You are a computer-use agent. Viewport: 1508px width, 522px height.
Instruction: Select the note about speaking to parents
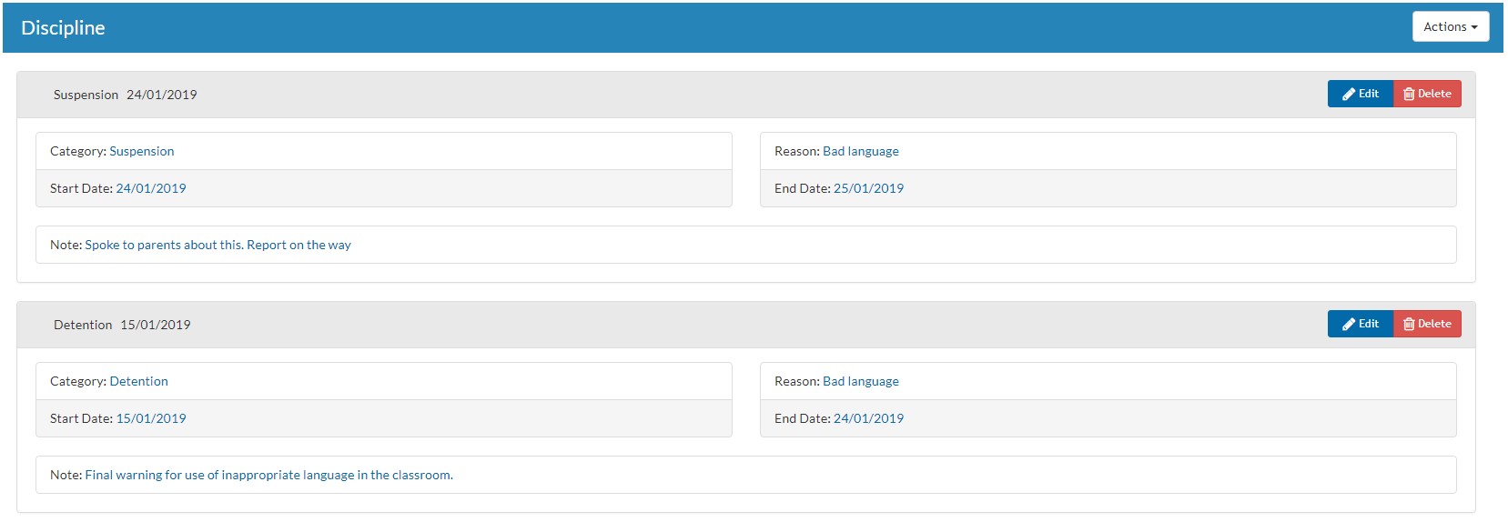218,245
